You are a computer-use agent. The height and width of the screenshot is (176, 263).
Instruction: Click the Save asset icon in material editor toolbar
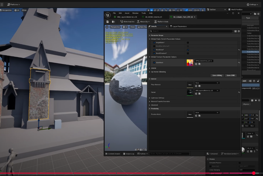[108, 22]
